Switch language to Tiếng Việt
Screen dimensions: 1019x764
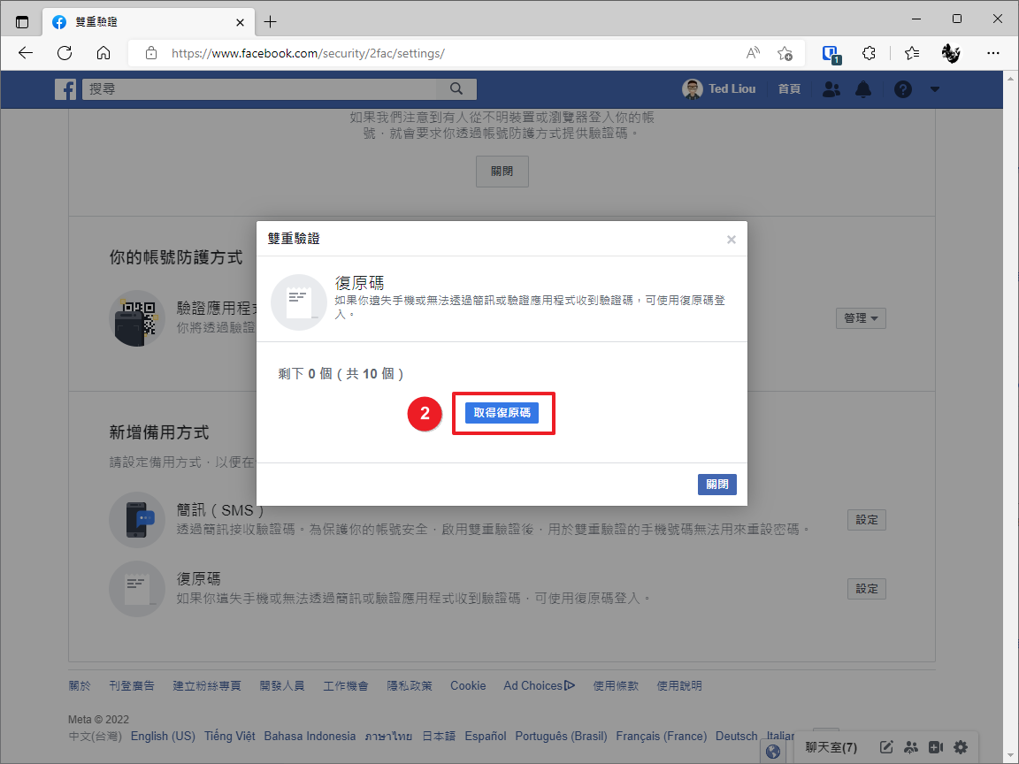point(229,736)
